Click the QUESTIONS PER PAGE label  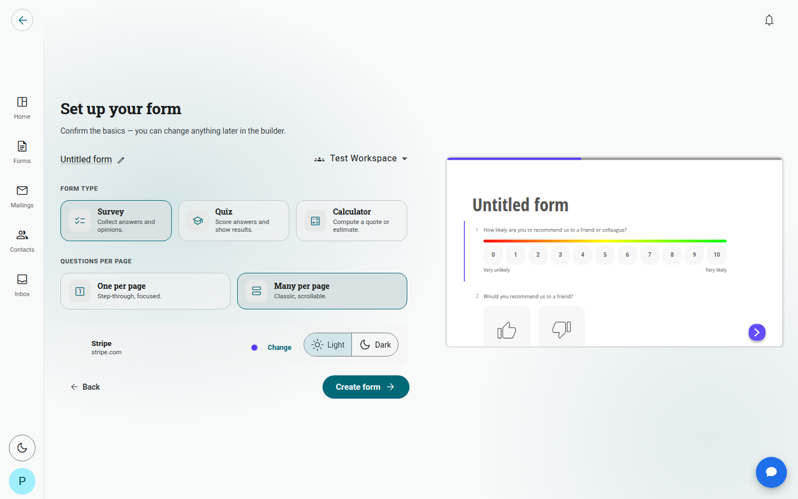coord(96,261)
